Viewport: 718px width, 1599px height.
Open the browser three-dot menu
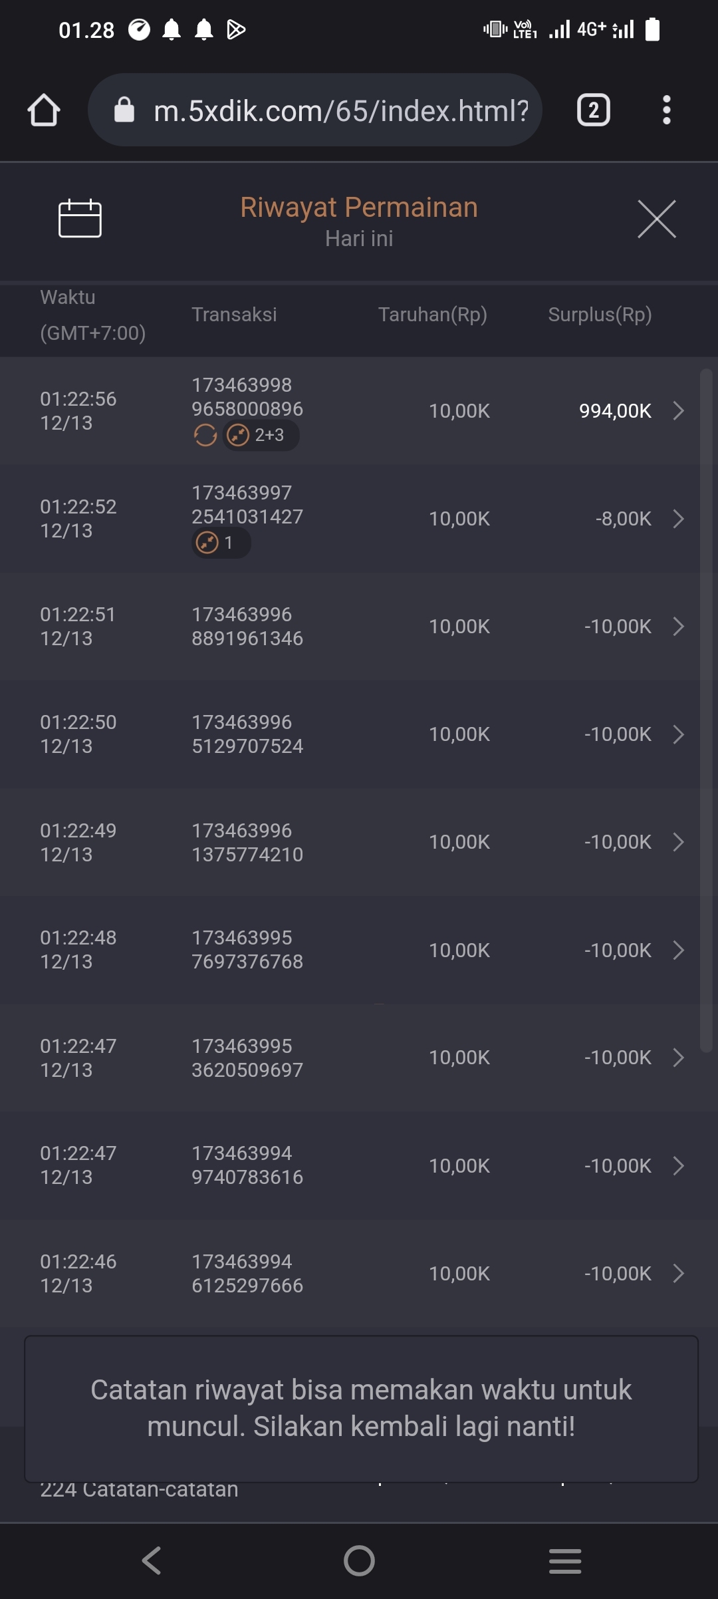[x=666, y=110]
